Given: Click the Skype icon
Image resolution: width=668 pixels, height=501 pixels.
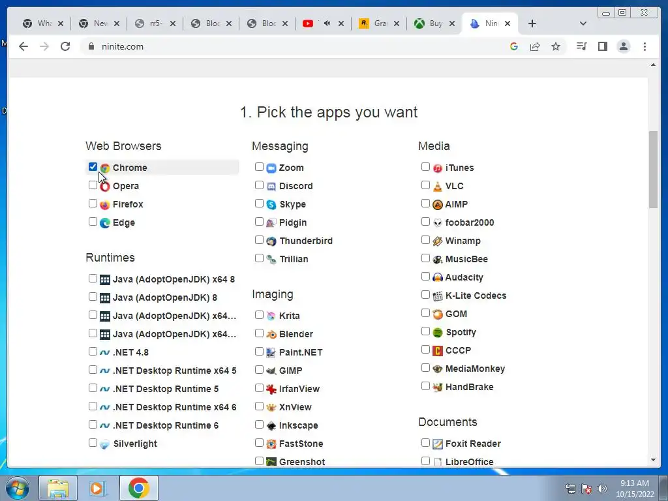Looking at the screenshot, I should coord(271,204).
